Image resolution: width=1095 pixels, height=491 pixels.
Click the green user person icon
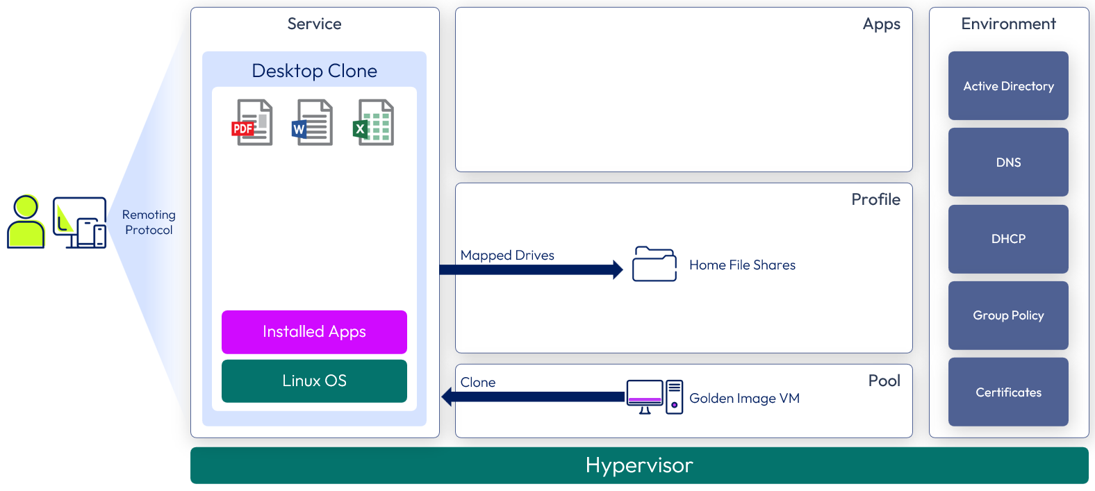(x=26, y=222)
